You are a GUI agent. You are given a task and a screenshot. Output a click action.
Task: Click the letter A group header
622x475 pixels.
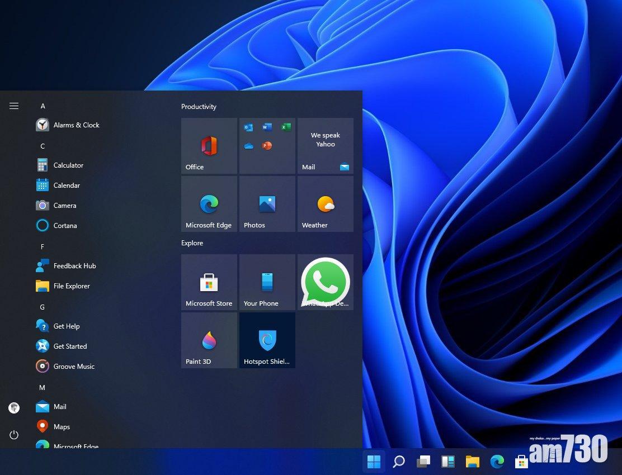click(x=43, y=106)
